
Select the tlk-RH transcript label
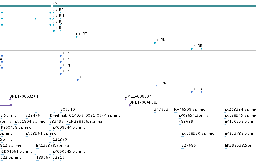[58, 16]
